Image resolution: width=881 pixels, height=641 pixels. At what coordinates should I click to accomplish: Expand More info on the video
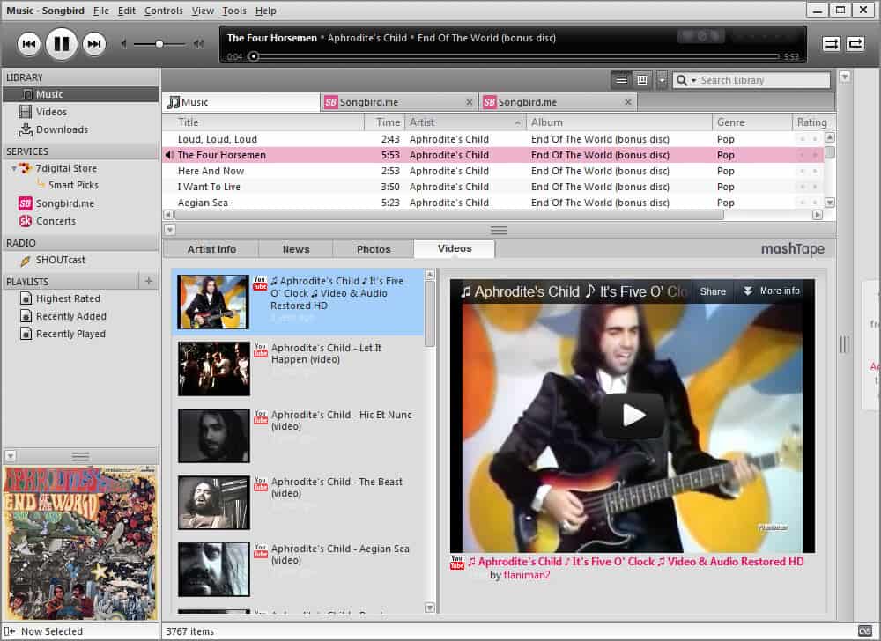[x=772, y=291]
